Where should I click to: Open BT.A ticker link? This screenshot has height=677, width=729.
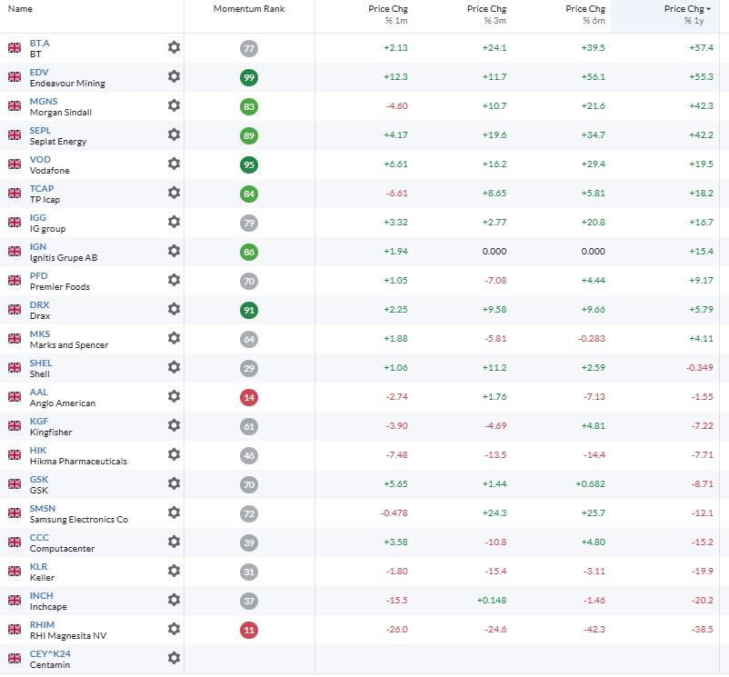coord(39,44)
